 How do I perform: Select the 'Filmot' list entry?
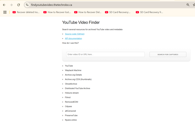pos(68,97)
